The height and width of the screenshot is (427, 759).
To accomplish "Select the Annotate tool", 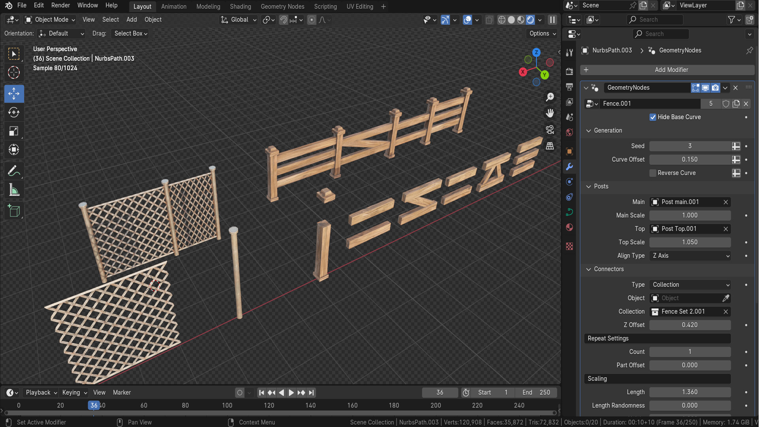I will (14, 170).
